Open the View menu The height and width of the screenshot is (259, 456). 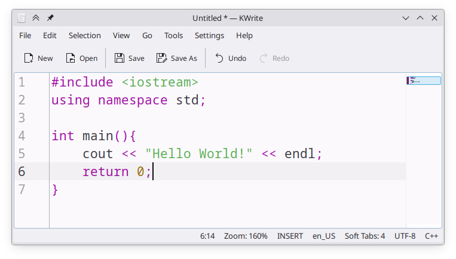point(121,35)
